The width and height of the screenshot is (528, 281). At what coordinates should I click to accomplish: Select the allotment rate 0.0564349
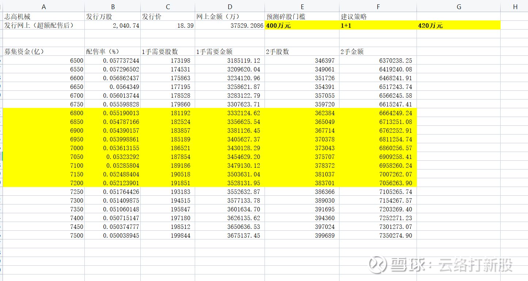click(x=113, y=87)
